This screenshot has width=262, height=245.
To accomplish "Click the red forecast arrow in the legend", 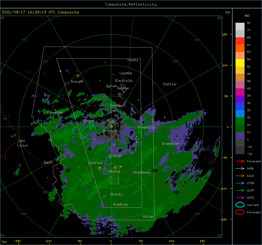I will (x=240, y=161).
